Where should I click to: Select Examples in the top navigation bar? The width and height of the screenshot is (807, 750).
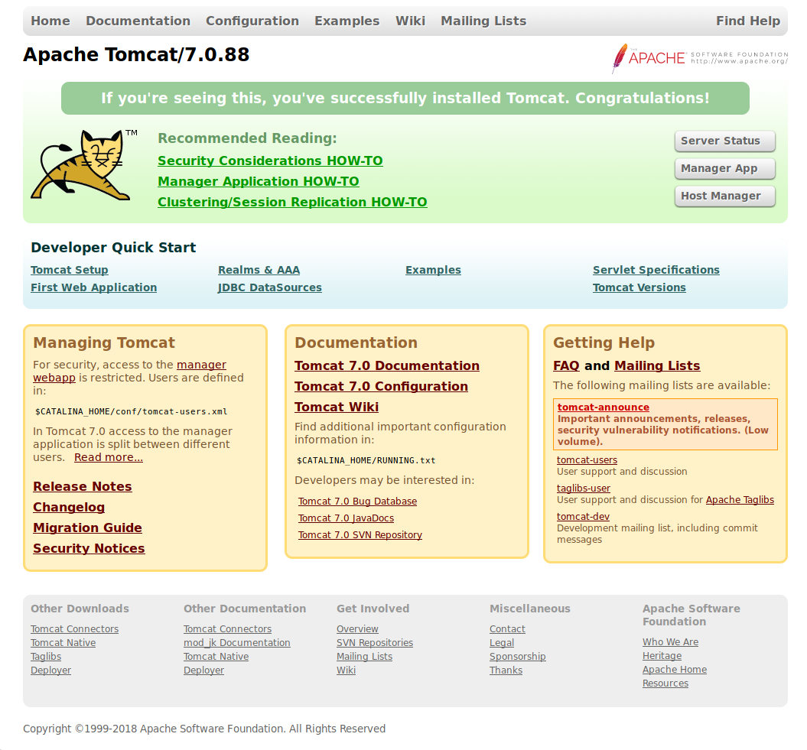click(x=347, y=21)
